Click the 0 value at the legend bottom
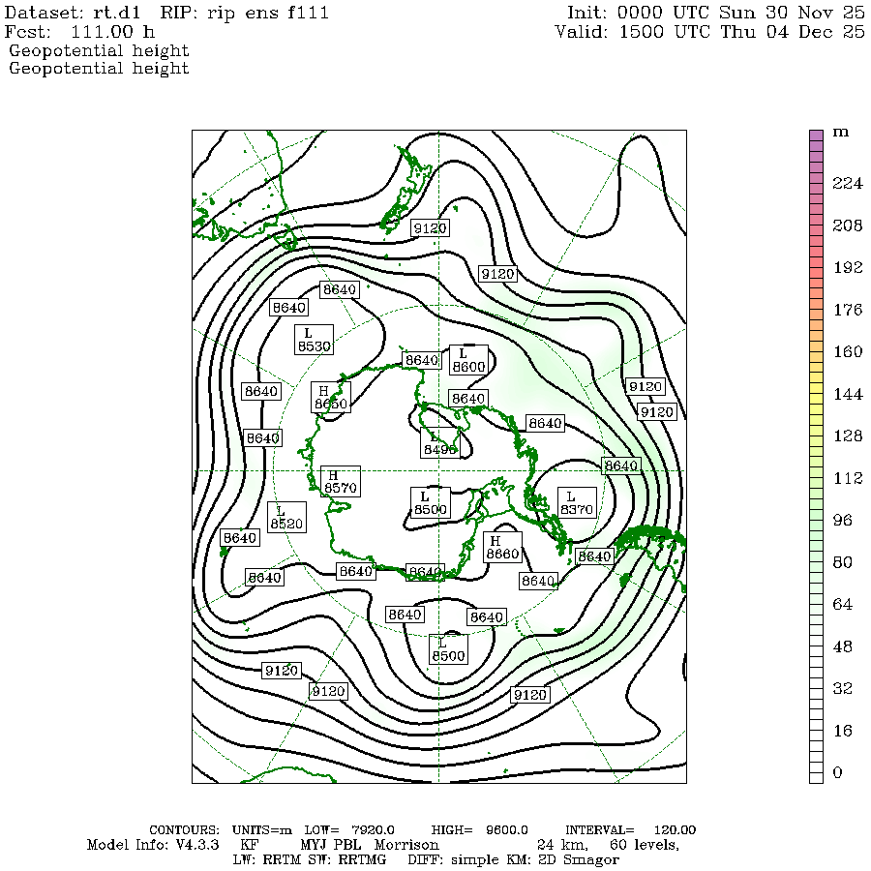 (x=837, y=772)
